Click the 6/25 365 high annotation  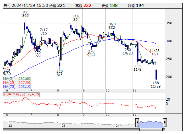tap(25, 14)
